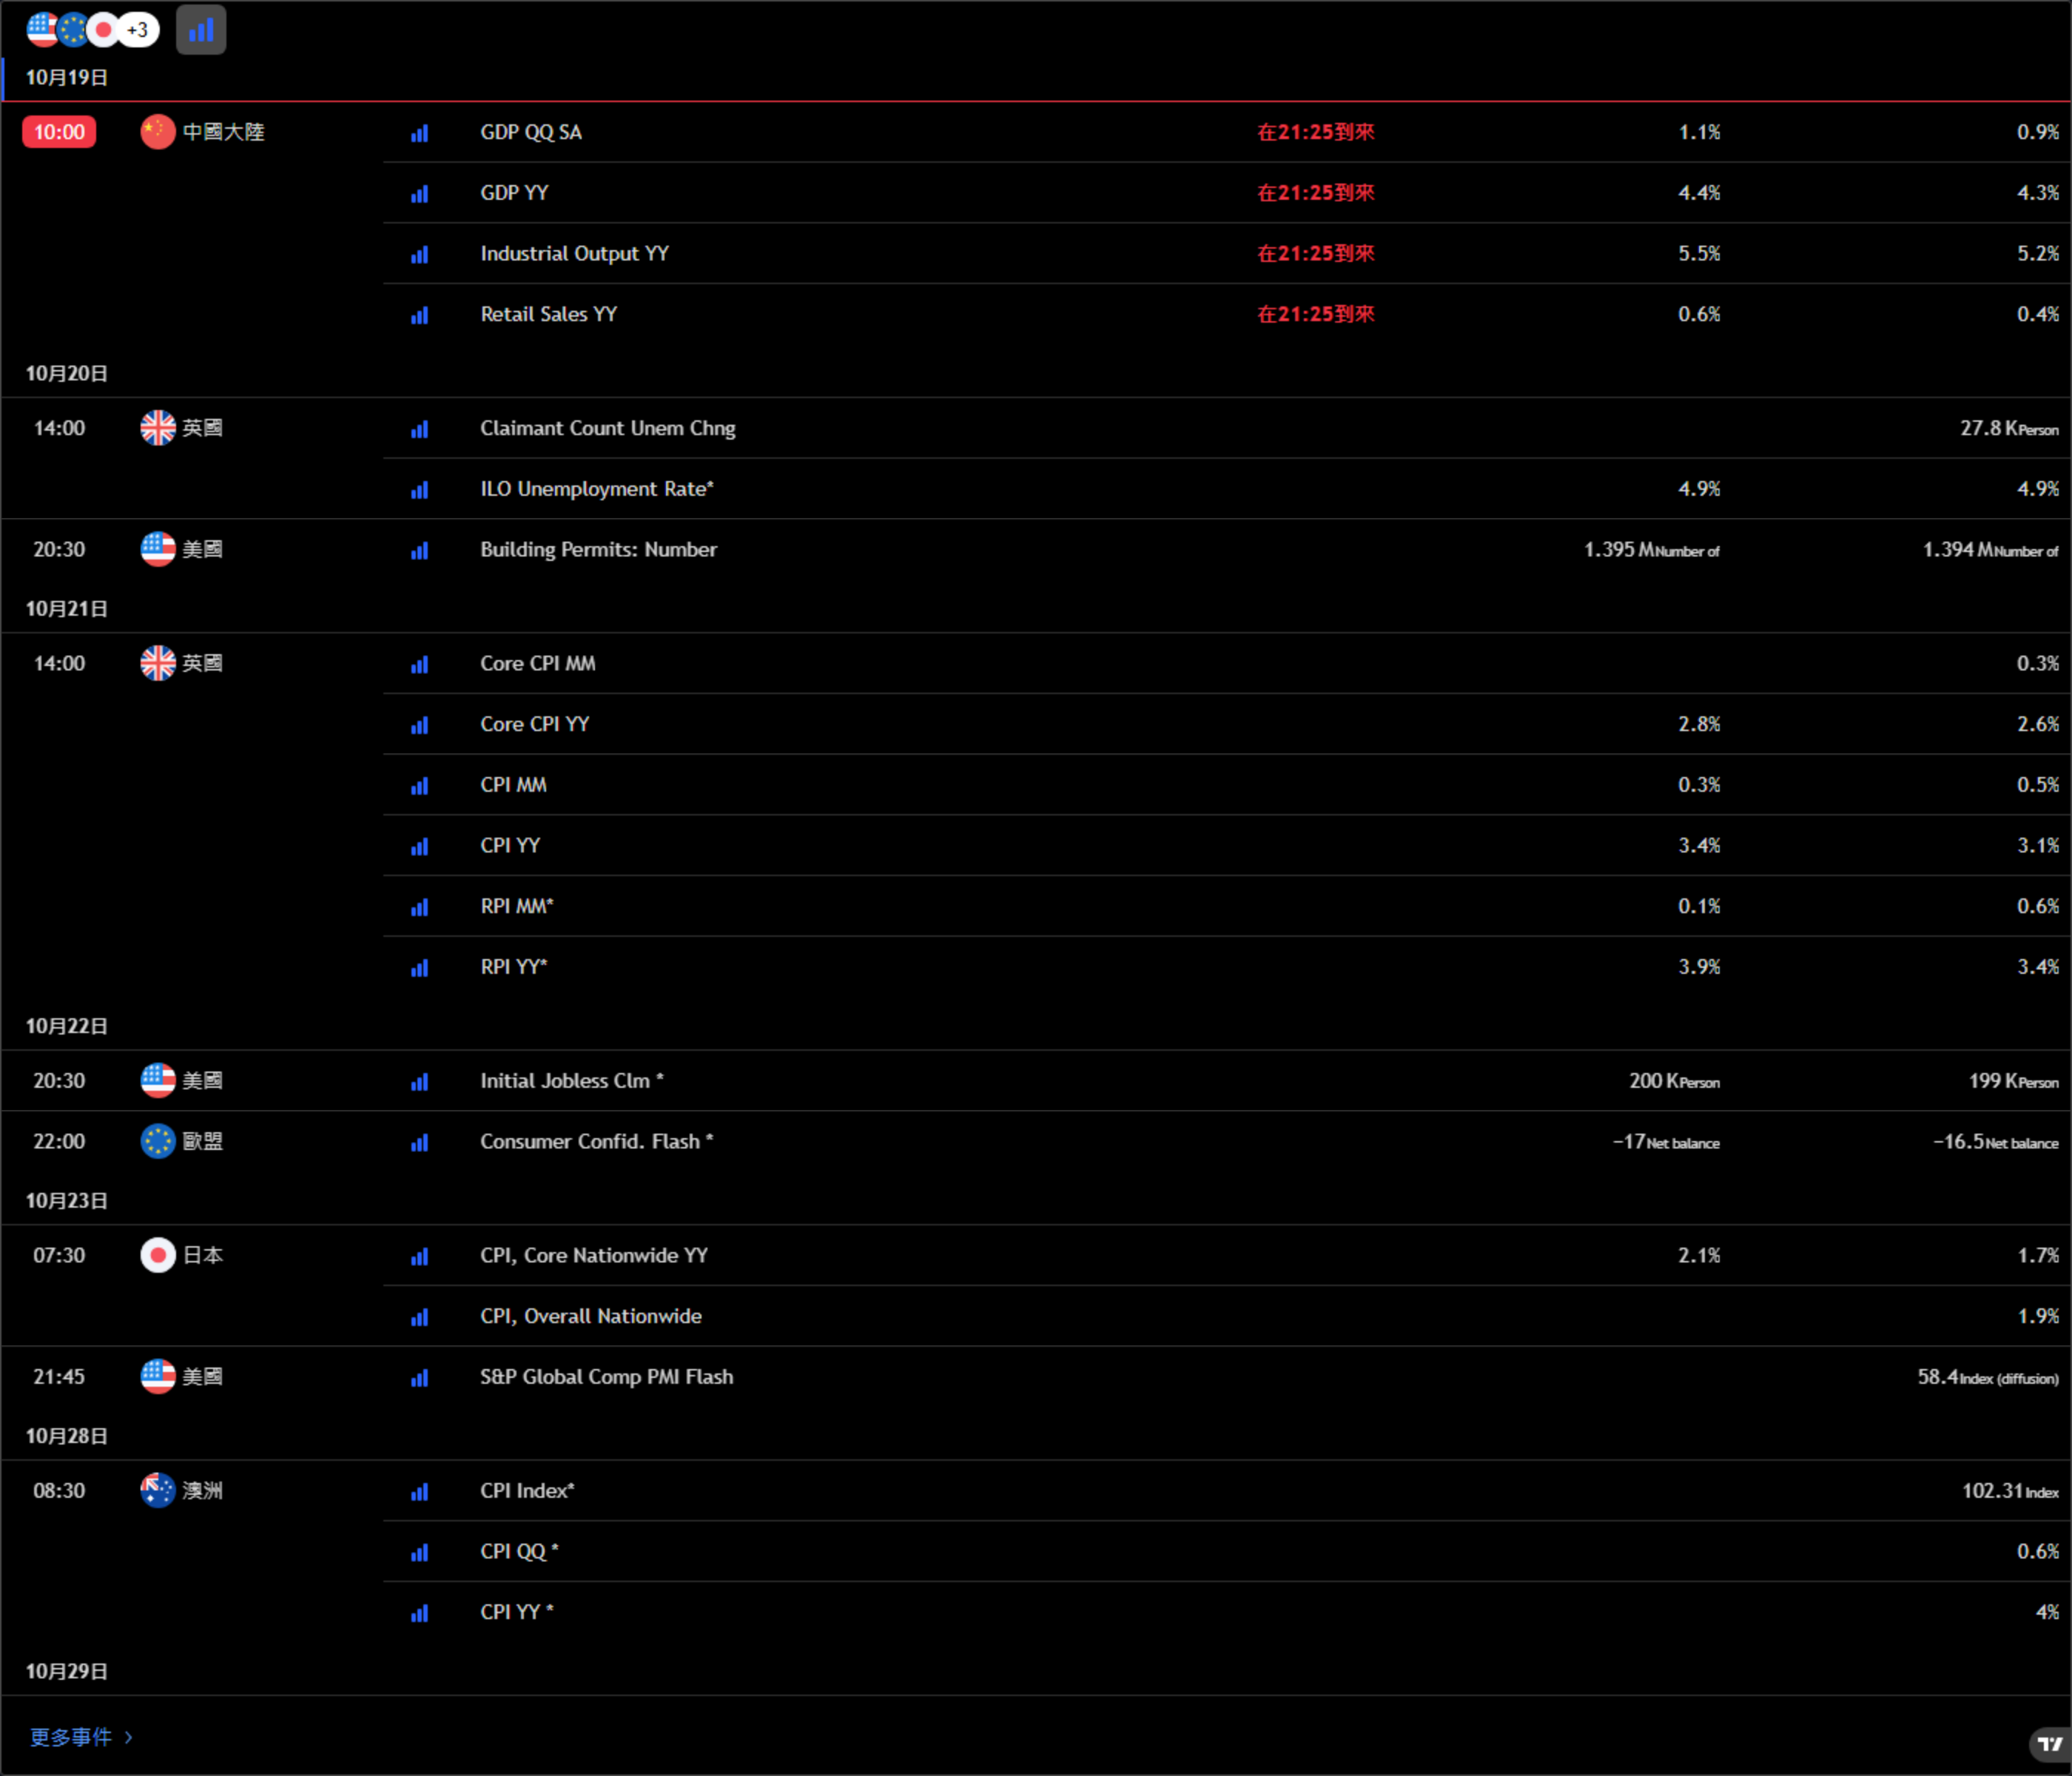Click importance icon for CPI QQ row
Image resolution: width=2072 pixels, height=1776 pixels.
pos(420,1552)
